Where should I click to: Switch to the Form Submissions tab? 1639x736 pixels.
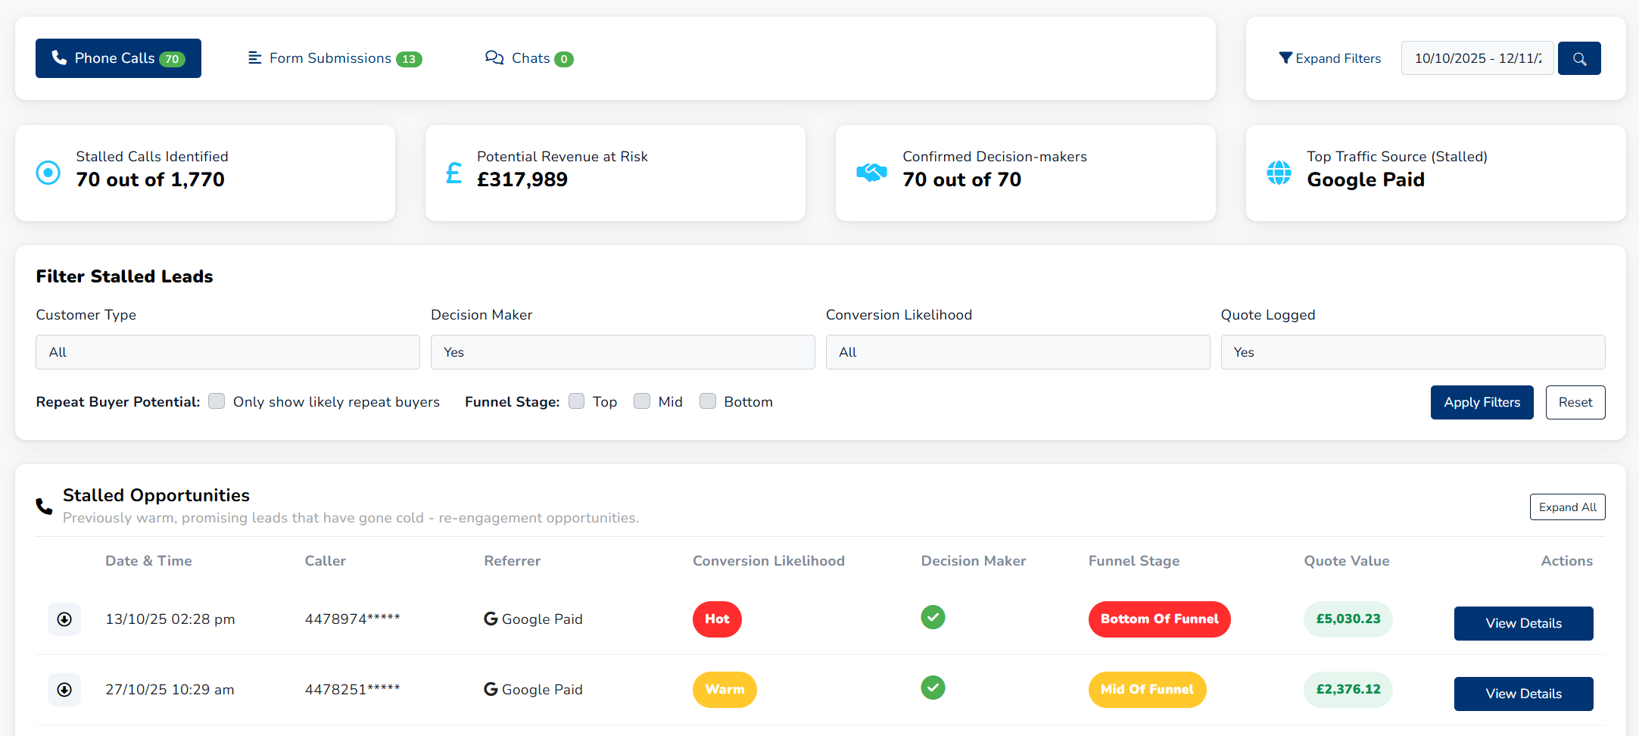(x=335, y=58)
